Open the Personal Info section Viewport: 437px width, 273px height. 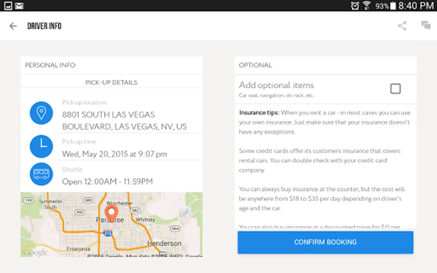point(111,65)
